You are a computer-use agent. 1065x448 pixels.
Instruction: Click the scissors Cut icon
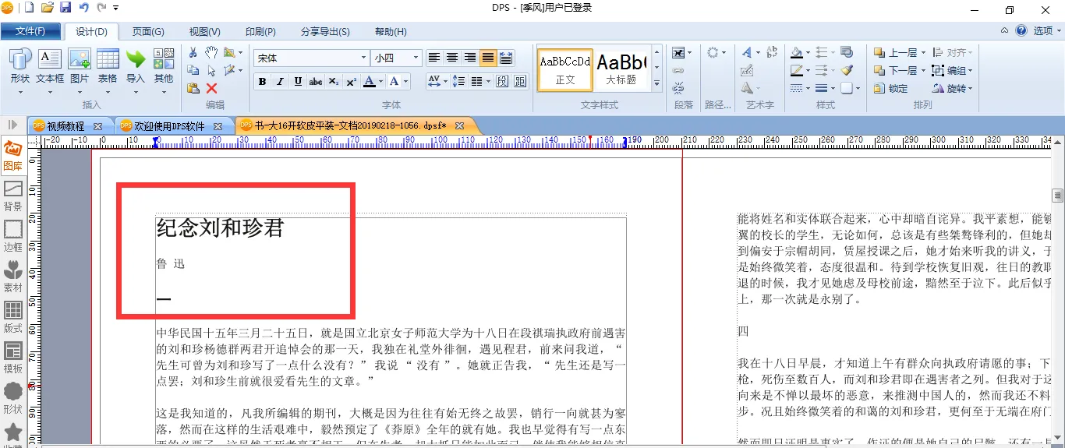pos(193,52)
